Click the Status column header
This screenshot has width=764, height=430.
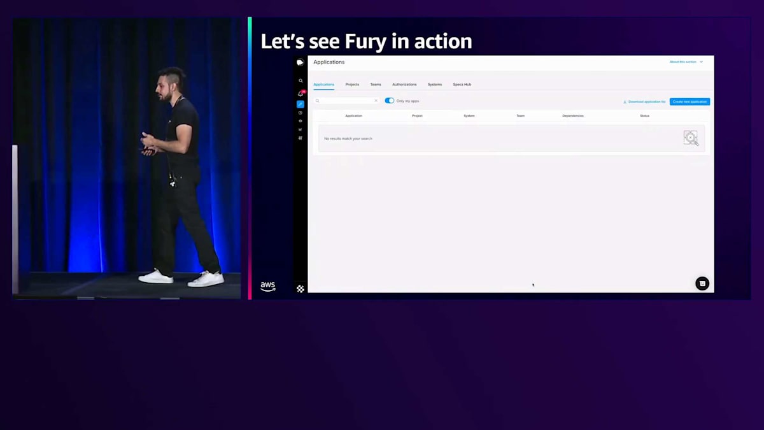click(645, 116)
